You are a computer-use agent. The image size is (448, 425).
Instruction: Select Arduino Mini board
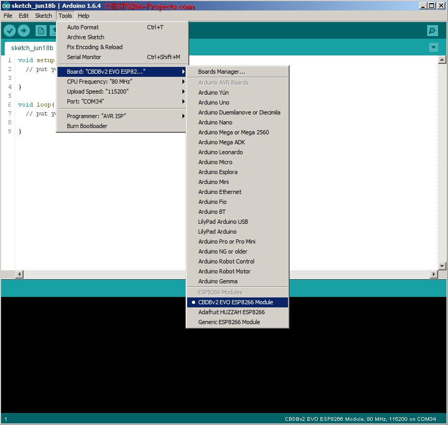click(x=237, y=182)
